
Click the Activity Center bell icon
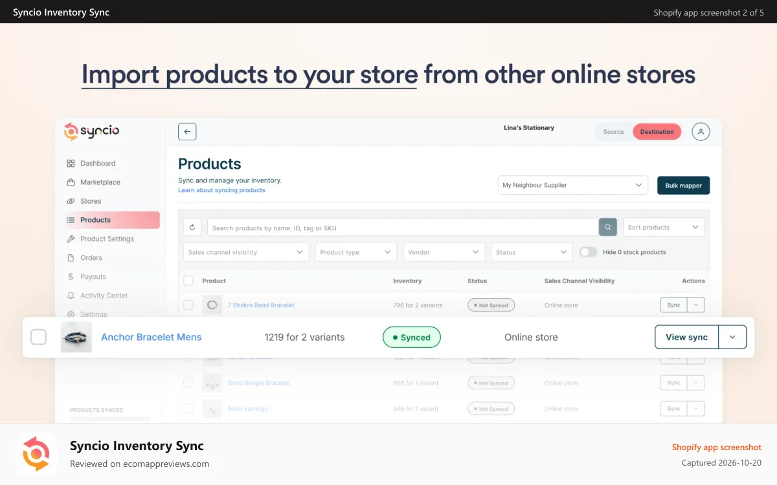coord(71,296)
